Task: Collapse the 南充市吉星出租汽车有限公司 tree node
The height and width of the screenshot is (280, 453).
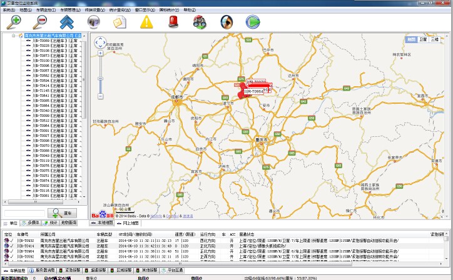Action: [x=13, y=36]
